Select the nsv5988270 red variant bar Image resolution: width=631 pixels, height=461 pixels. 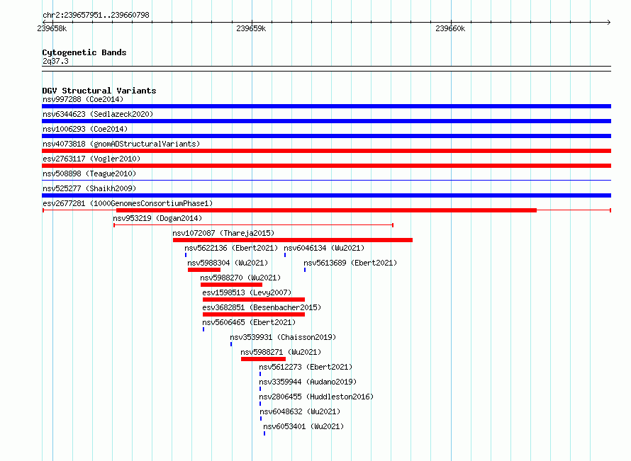point(231,285)
